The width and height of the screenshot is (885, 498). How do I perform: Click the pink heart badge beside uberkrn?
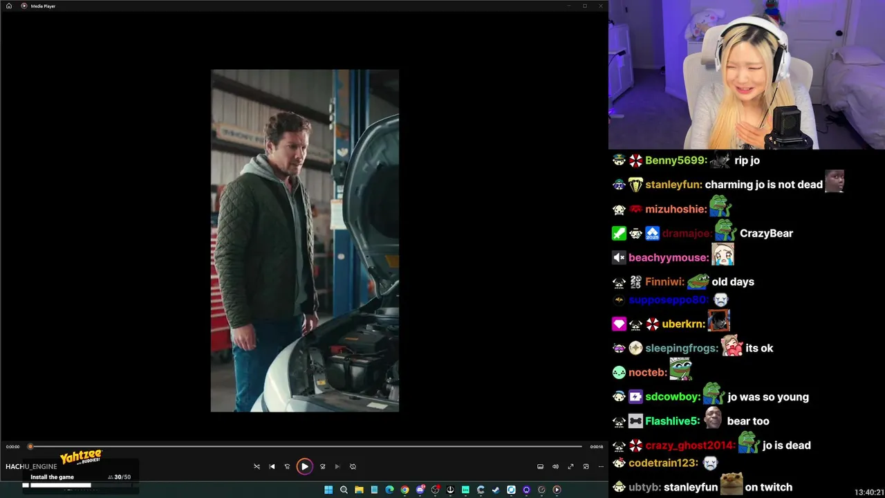point(619,324)
